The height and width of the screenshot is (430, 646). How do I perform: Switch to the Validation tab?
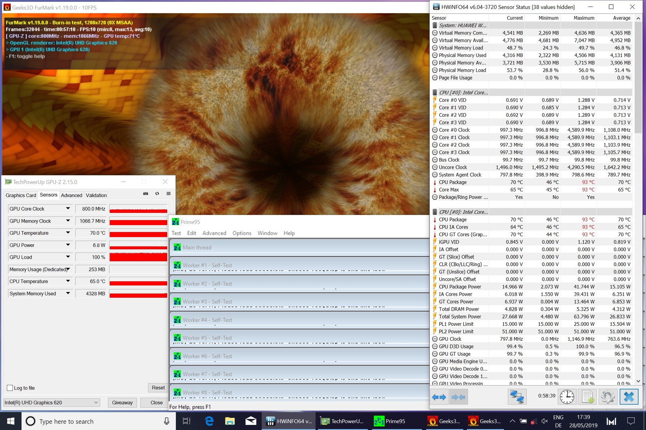pyautogui.click(x=96, y=195)
